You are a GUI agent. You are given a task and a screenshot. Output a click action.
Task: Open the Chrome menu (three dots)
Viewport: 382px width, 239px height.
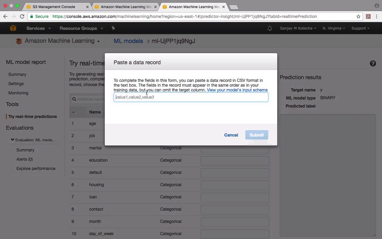377,16
